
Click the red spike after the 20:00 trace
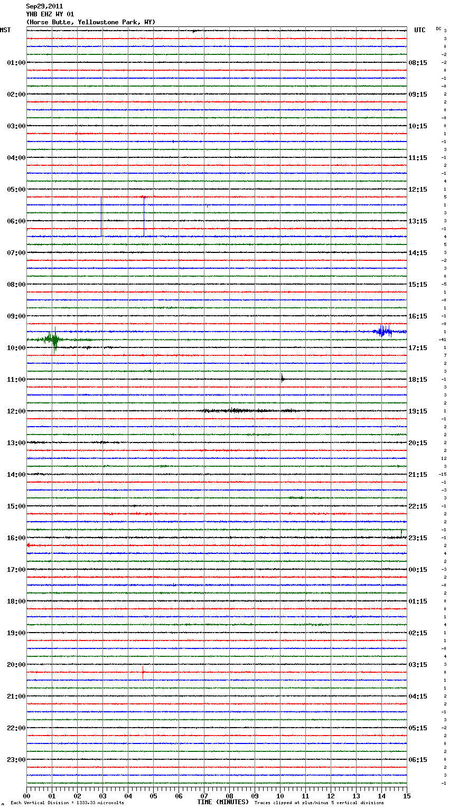click(x=143, y=672)
